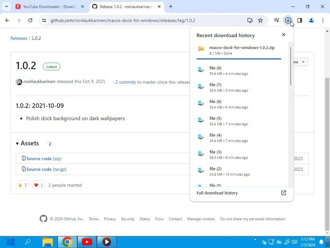This screenshot has width=330, height=248.
Task: Go back to the previous page
Action: [x=7, y=20]
